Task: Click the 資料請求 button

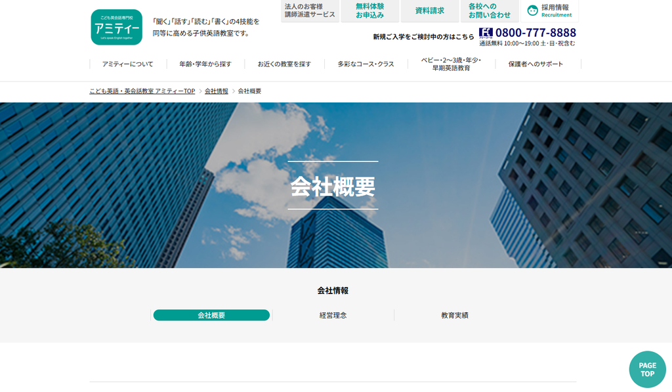Action: click(429, 11)
